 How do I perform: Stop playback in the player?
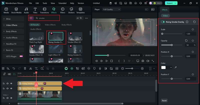pos(111,61)
